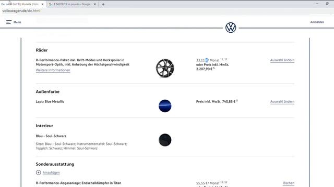Click the Blau - Soul-Schwarz label
The height and width of the screenshot is (187, 334).
pyautogui.click(x=51, y=136)
